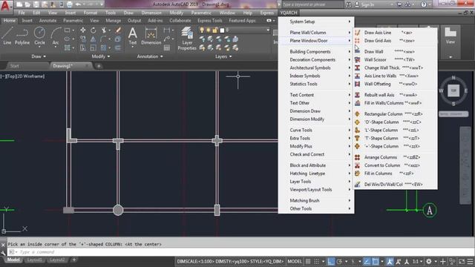Viewport: 475px width, 267px height.
Task: Expand System Setup submenu
Action: click(x=316, y=22)
